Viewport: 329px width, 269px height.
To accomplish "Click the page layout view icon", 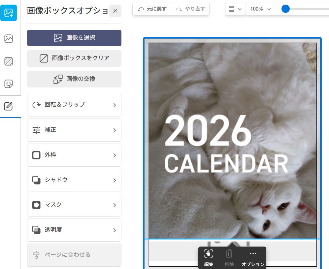I will 235,9.
